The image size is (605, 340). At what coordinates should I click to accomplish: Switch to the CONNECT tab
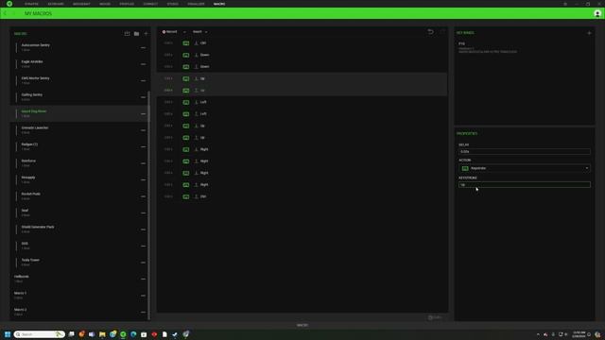(x=150, y=4)
